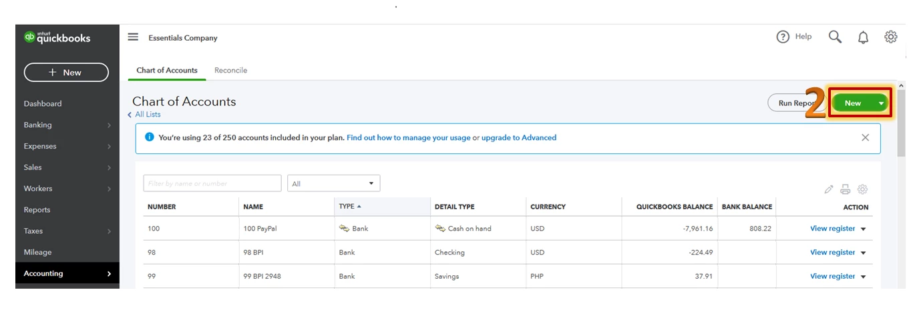Click the upgrade to Advanced link
The image size is (921, 320).
tap(519, 137)
